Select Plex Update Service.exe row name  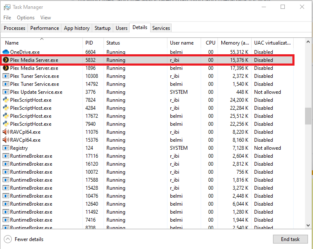pyautogui.click(x=36, y=92)
